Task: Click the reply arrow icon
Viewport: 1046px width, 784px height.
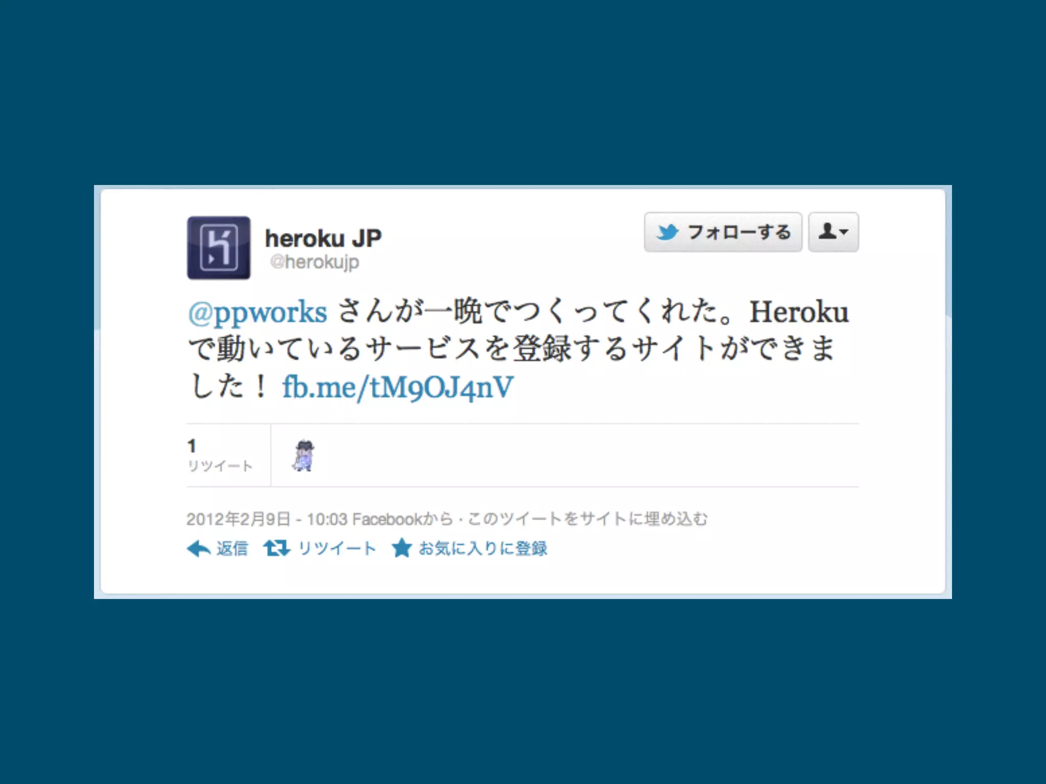Action: point(199,549)
